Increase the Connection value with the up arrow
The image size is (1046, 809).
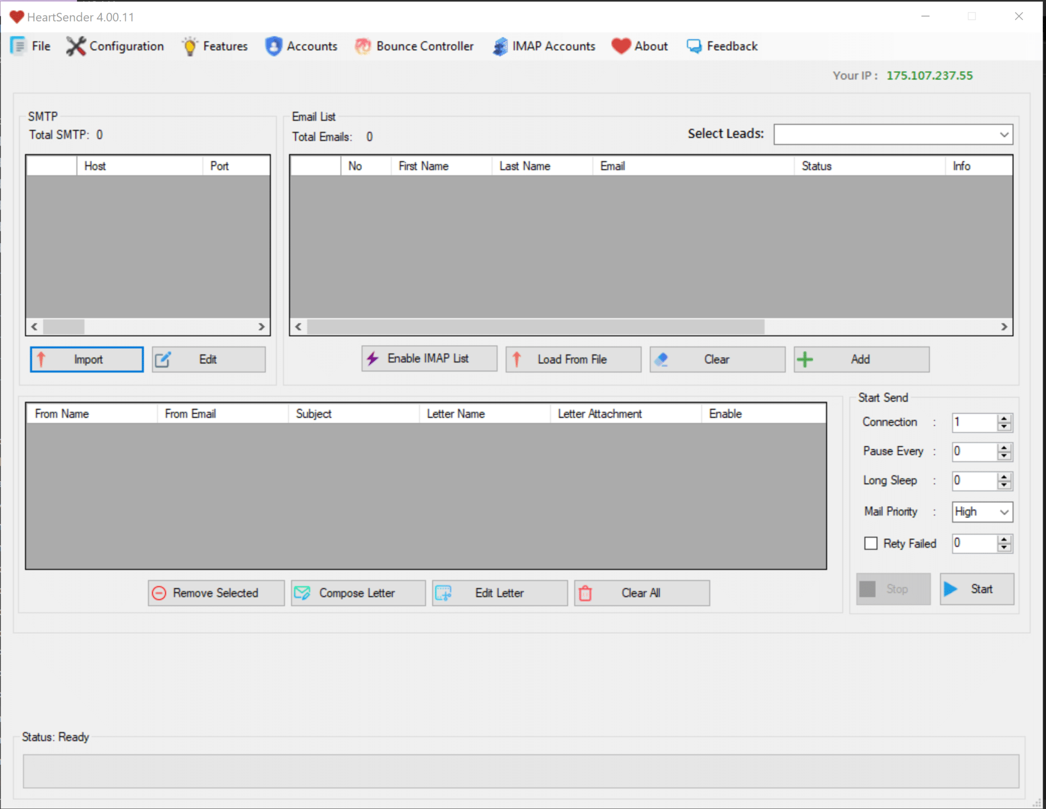coord(1004,418)
